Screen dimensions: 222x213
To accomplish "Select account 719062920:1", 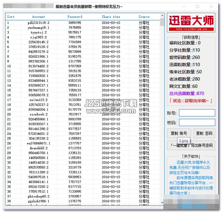I will [x=39, y=76].
